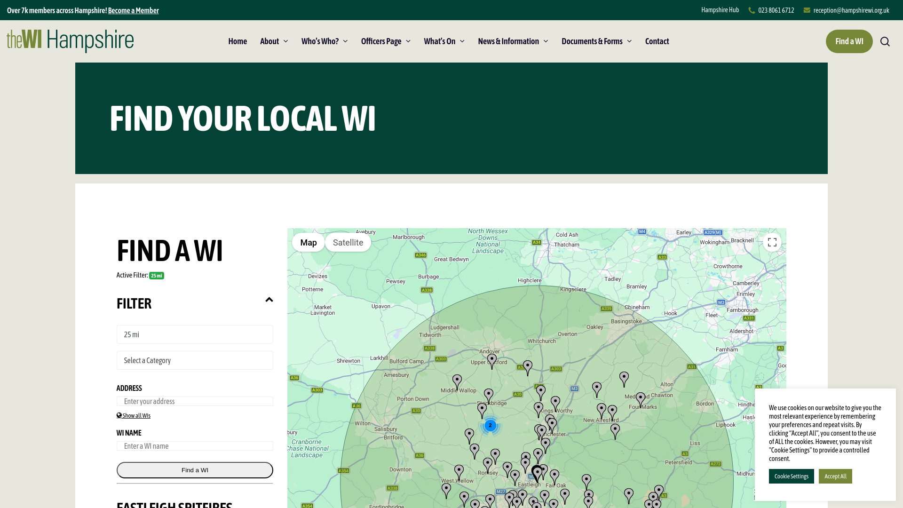This screenshot has width=903, height=508.
Task: Select the map pin near Four Marks
Action: [x=641, y=400]
